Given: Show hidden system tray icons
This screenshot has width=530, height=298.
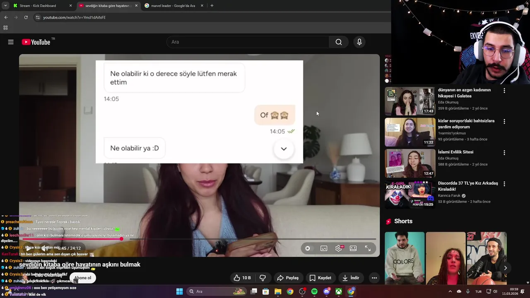Looking at the screenshot, I should coord(450,291).
